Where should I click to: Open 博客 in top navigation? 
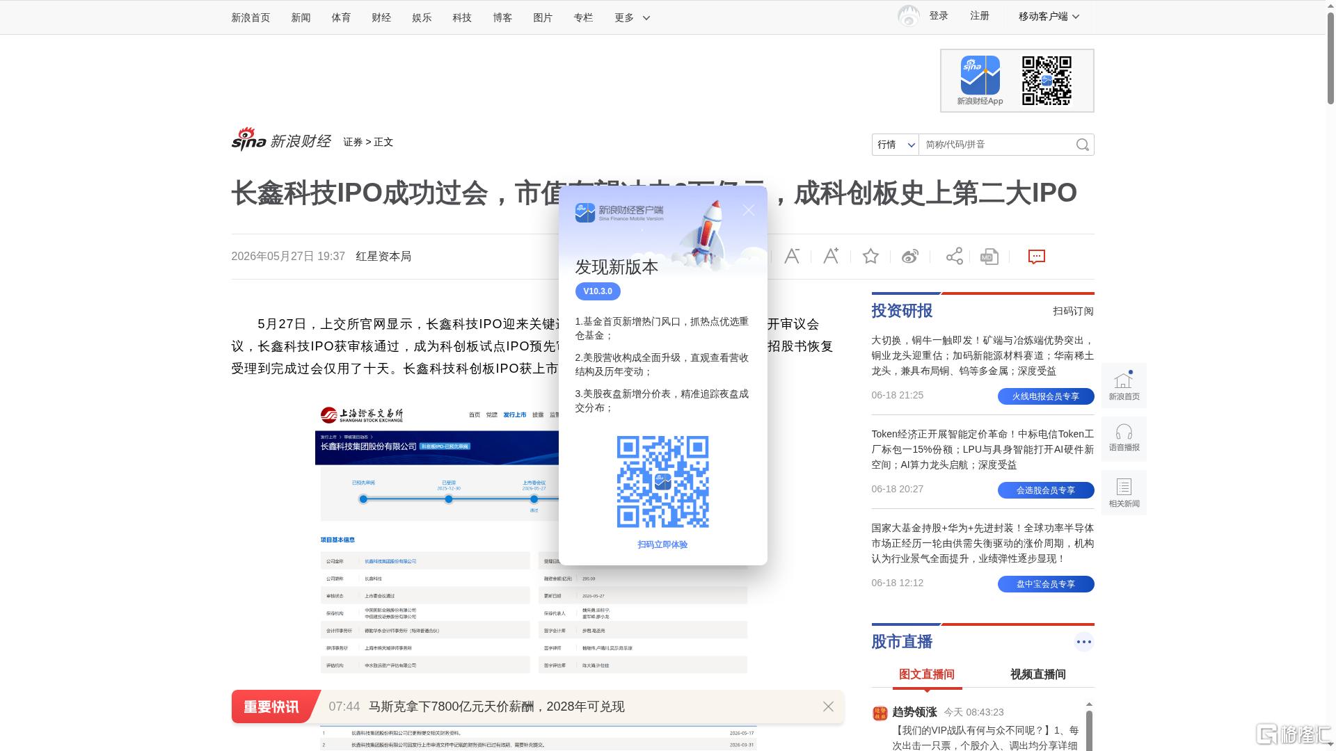point(502,17)
